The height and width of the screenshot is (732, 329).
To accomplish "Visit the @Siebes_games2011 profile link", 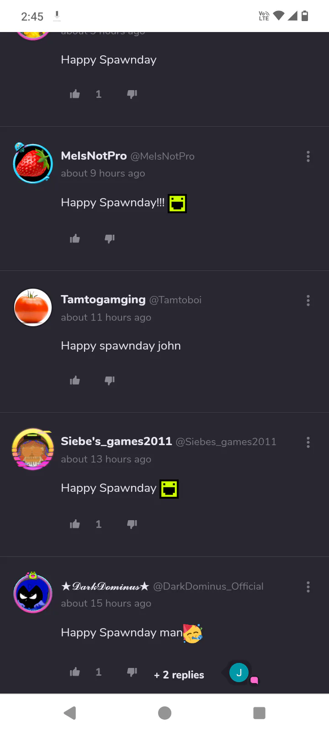I will tap(226, 441).
